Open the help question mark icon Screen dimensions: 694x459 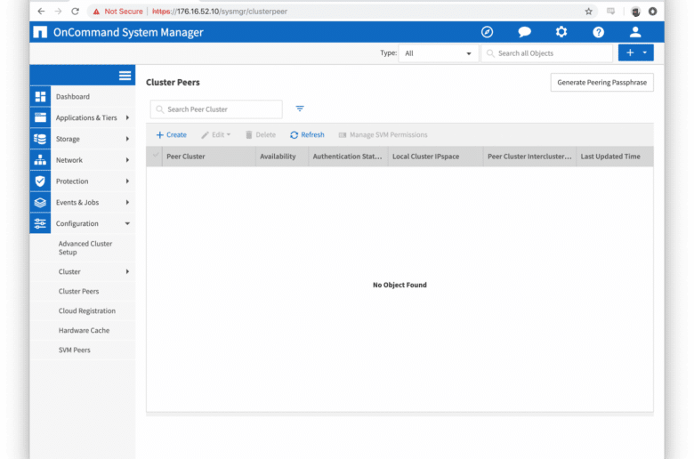point(599,32)
